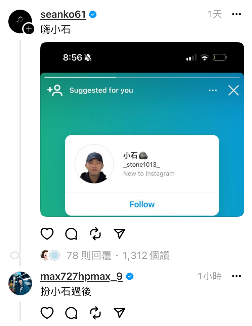The image size is (252, 326).
Task: Open seanko61 username link
Action: point(63,14)
